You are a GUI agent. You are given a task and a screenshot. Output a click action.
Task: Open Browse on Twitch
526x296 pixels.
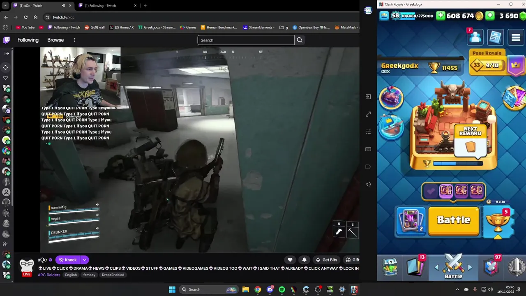[x=55, y=40]
